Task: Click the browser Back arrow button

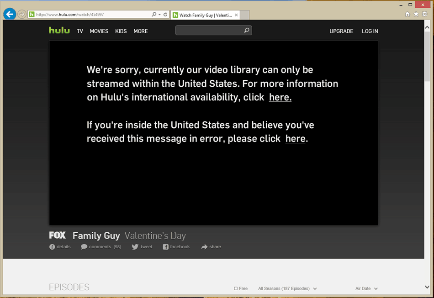Action: point(10,14)
